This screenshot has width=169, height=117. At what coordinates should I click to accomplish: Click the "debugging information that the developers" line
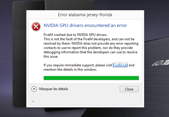(x=90, y=52)
